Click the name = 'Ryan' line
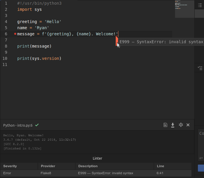The width and height of the screenshot is (204, 178). pyautogui.click(x=33, y=28)
